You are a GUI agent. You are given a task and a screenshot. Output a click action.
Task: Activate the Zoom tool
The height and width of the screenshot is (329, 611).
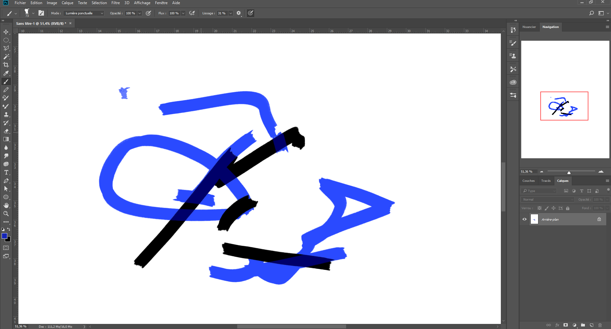[6, 214]
